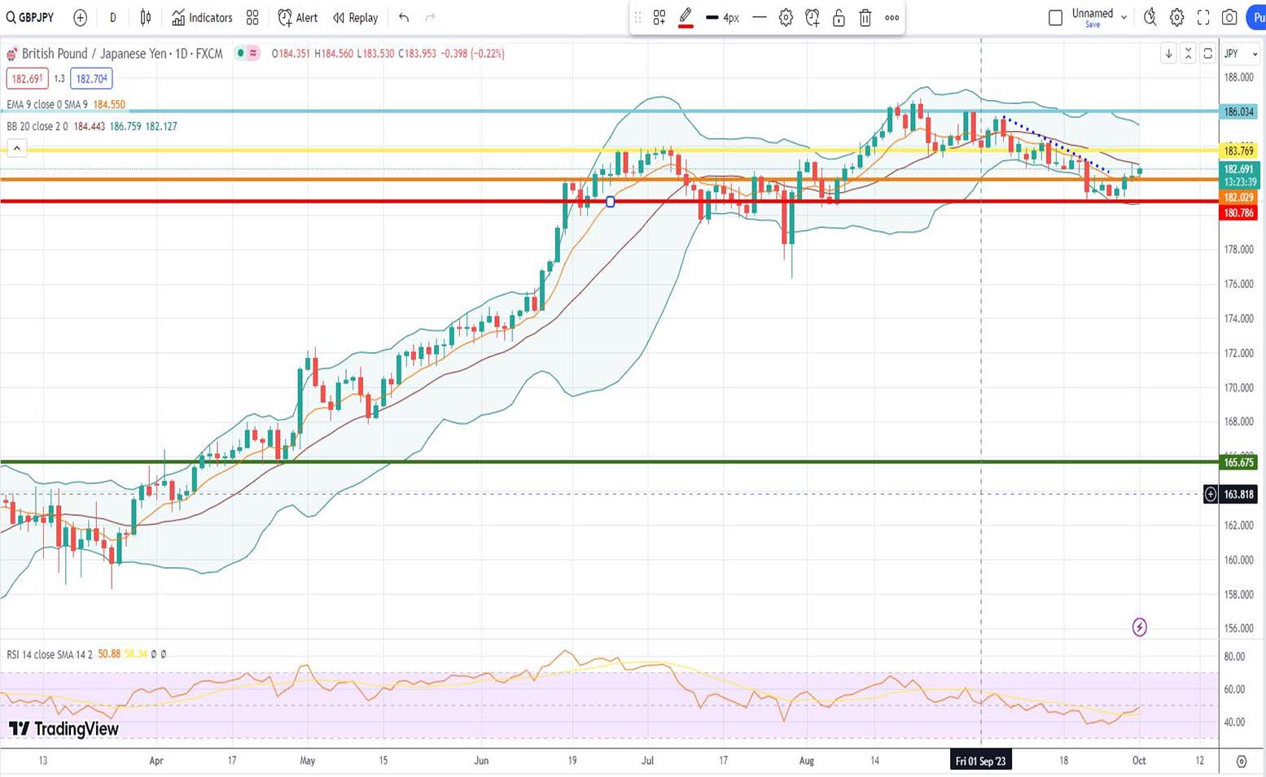Click the red line color pencil swatch
The height and width of the screenshot is (777, 1266).
click(686, 17)
